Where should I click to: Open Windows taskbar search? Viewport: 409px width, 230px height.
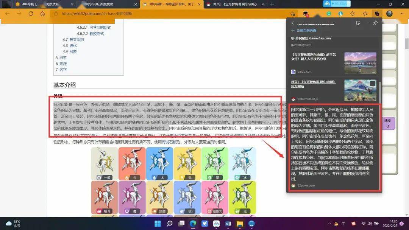(x=170, y=224)
